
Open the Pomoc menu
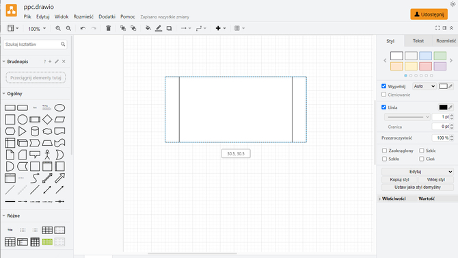[x=128, y=16]
